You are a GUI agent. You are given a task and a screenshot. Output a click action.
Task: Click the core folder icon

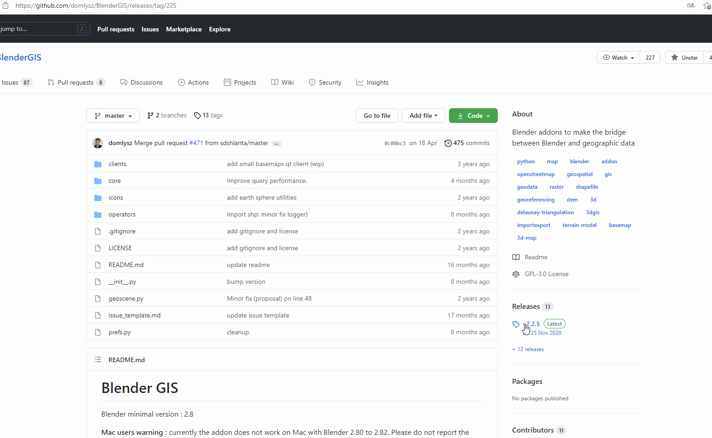[98, 181]
